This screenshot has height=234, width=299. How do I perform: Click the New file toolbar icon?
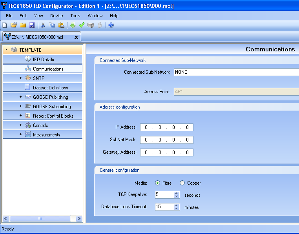click(x=5, y=25)
